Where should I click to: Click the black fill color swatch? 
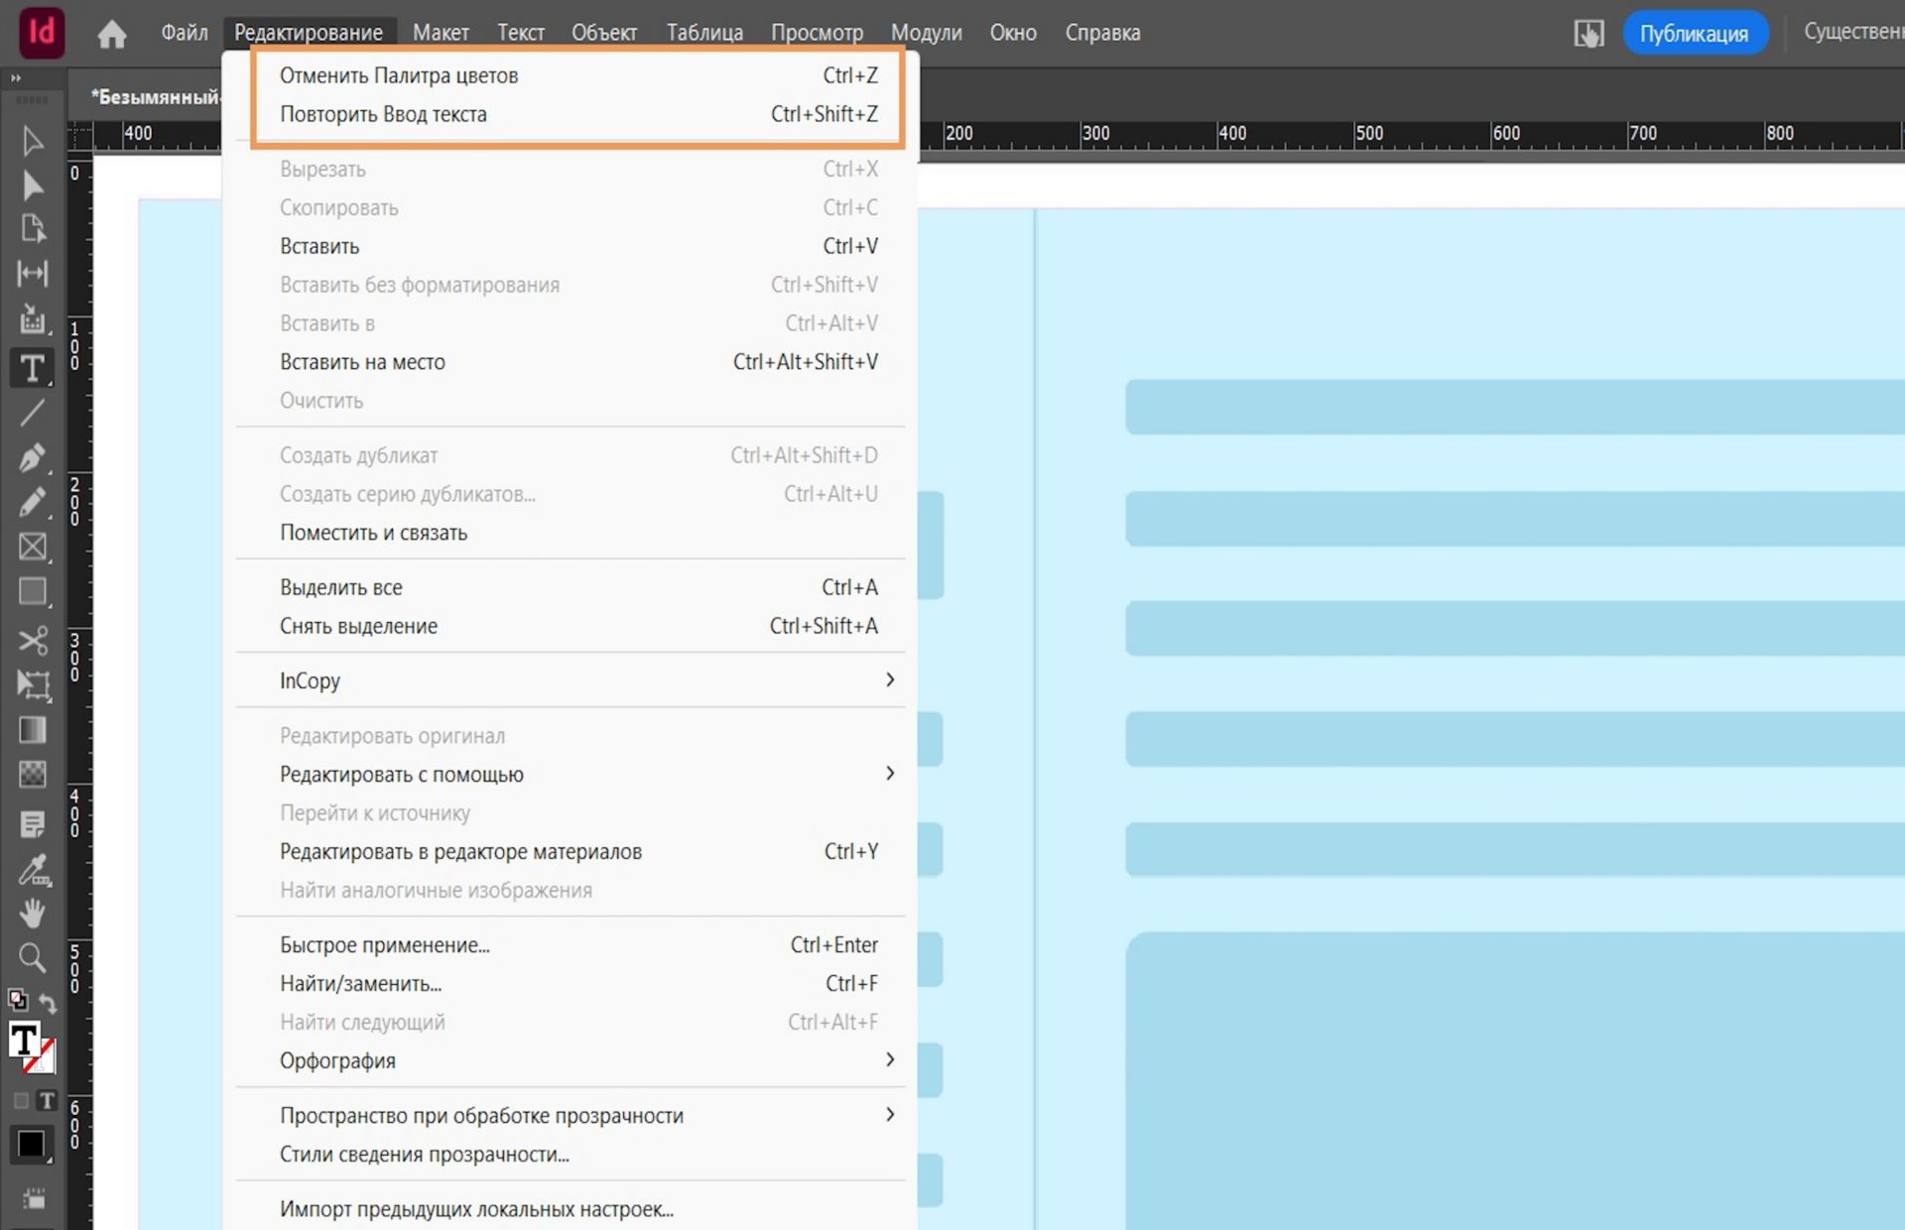(x=31, y=1144)
